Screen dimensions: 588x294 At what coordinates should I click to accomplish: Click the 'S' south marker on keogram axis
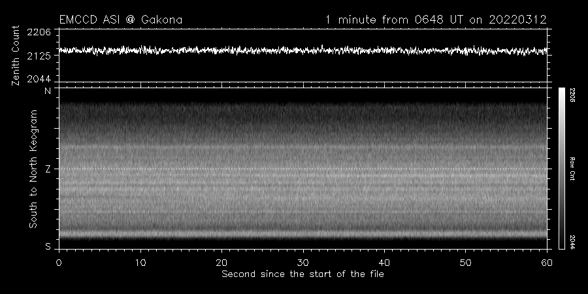click(x=48, y=247)
